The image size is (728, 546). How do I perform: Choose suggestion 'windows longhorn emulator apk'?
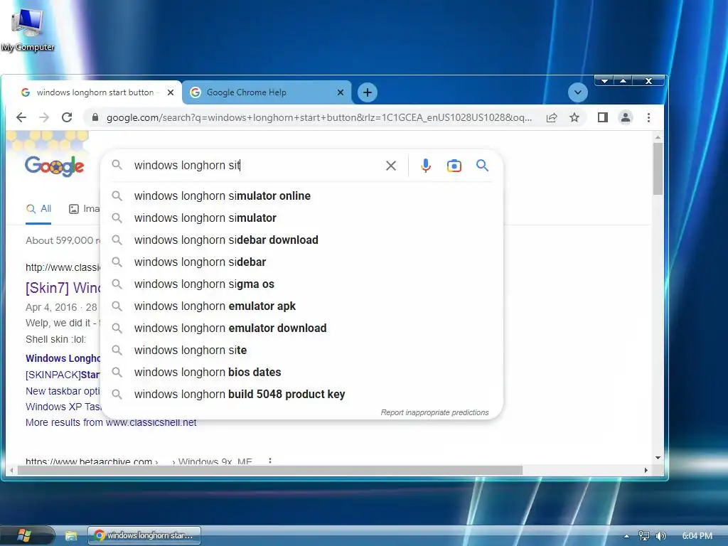point(301,306)
